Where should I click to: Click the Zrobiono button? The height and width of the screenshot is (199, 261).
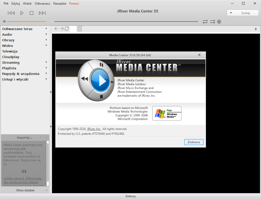(194, 142)
